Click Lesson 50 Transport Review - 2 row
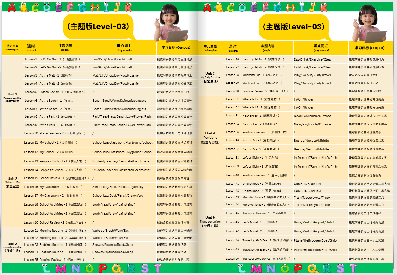 [x=308, y=259]
